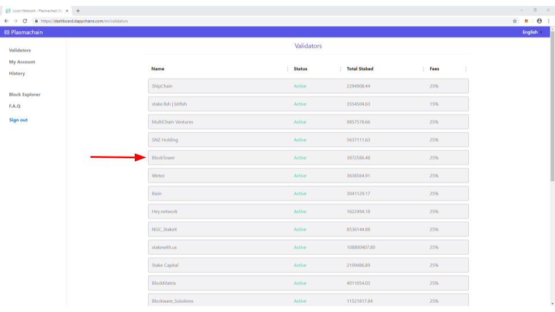The image size is (555, 312).
Task: Bookmark this page with the star icon
Action: pyautogui.click(x=515, y=21)
